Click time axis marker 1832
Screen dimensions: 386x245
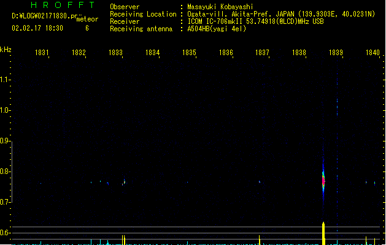tap(79, 53)
